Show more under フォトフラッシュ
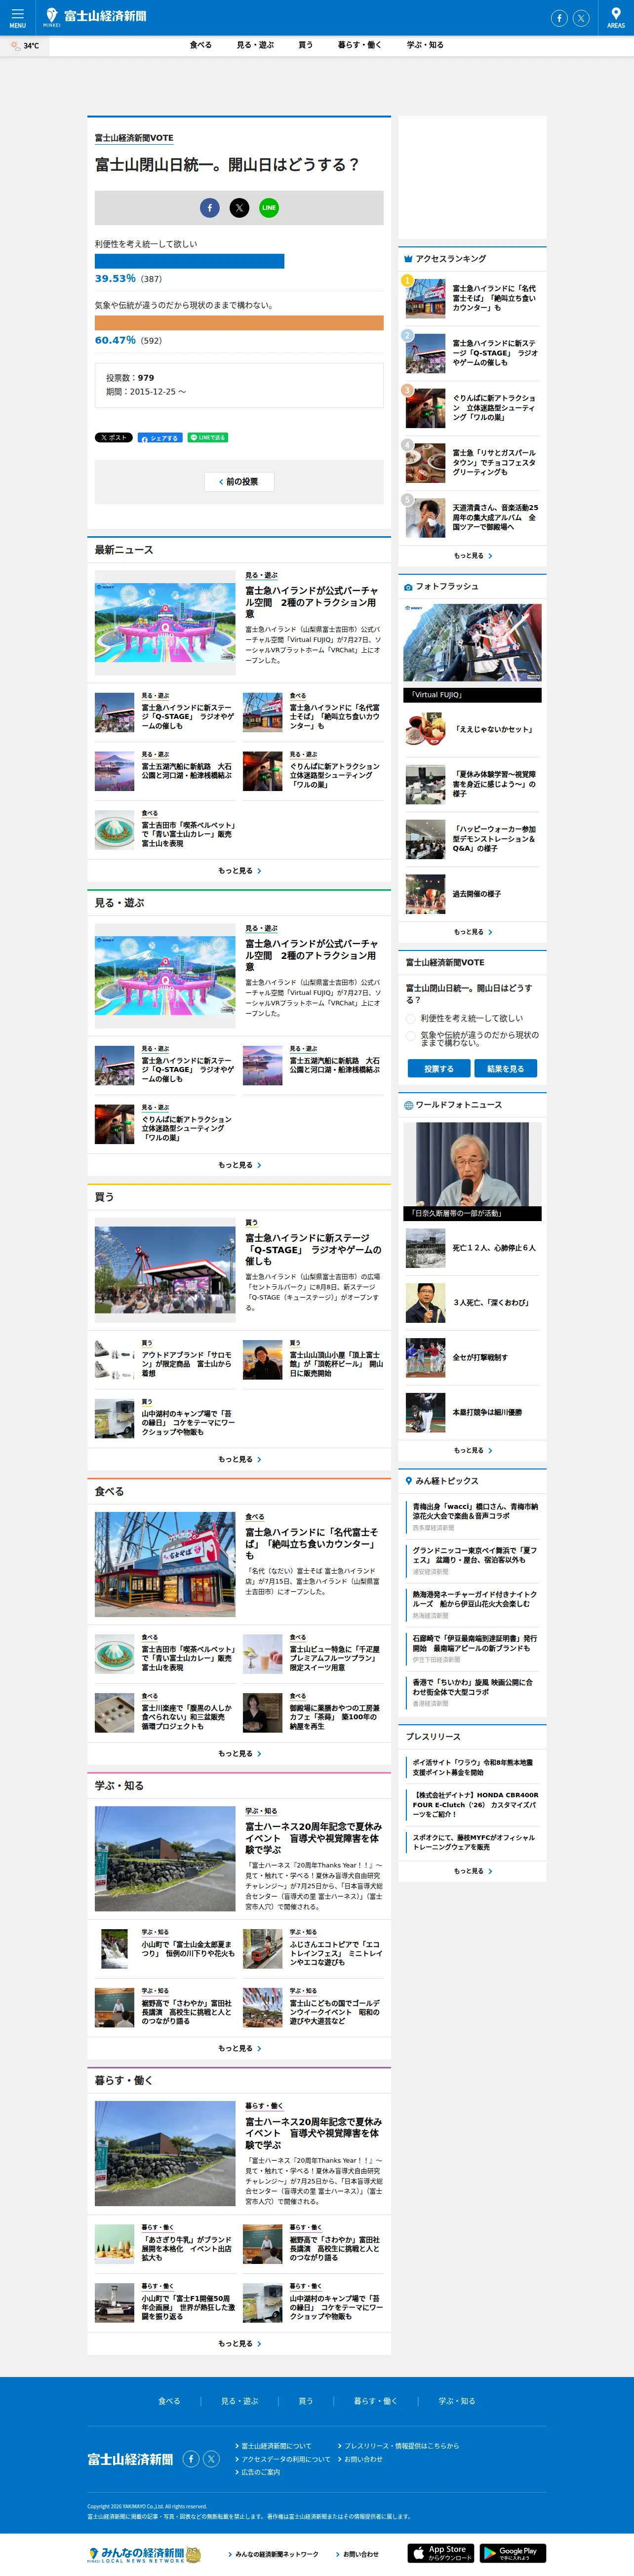The width and height of the screenshot is (634, 2576). (473, 932)
